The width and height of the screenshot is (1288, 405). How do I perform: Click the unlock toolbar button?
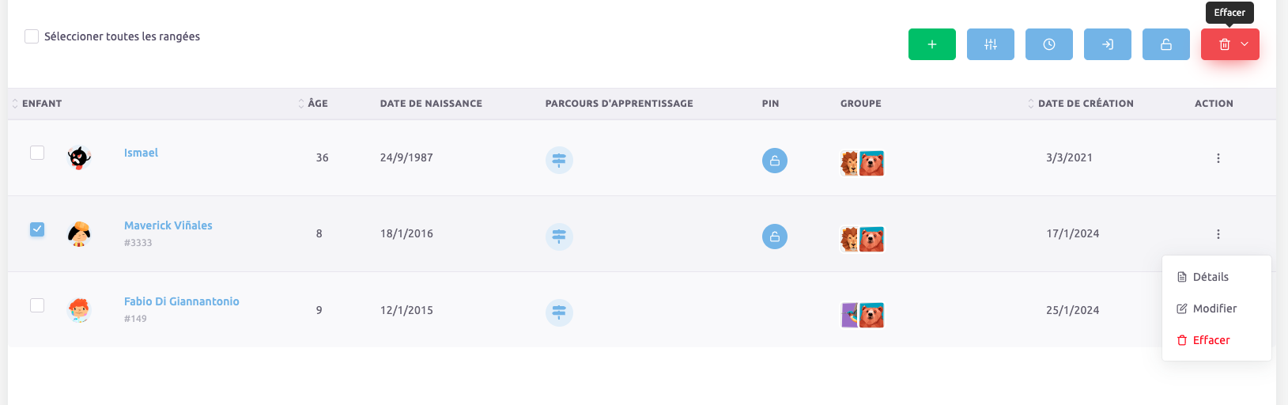click(x=1165, y=44)
